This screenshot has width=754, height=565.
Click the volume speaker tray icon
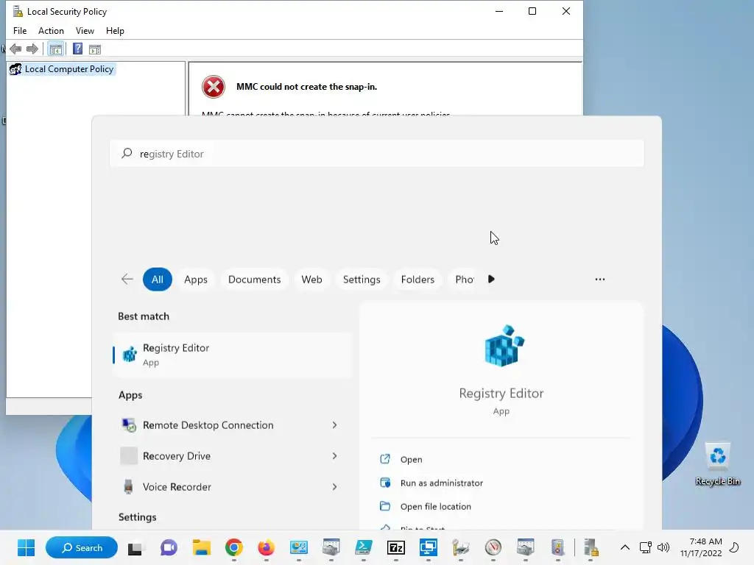663,547
